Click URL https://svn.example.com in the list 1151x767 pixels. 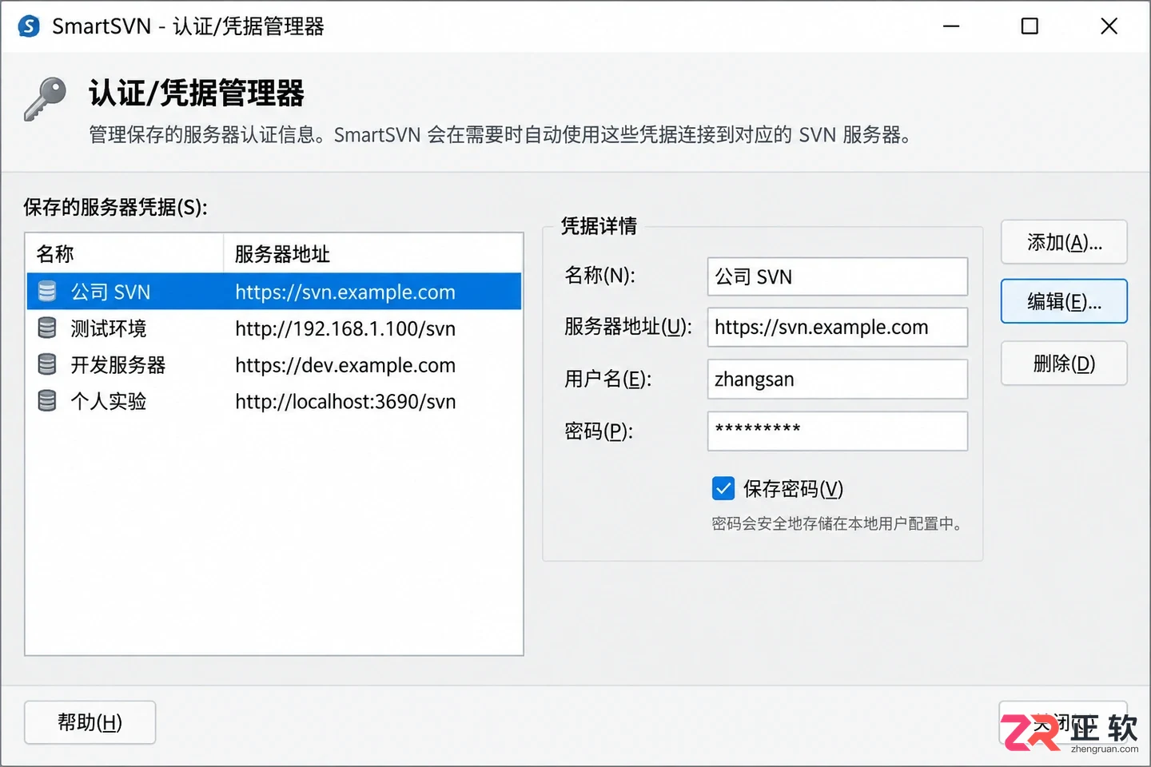(345, 292)
